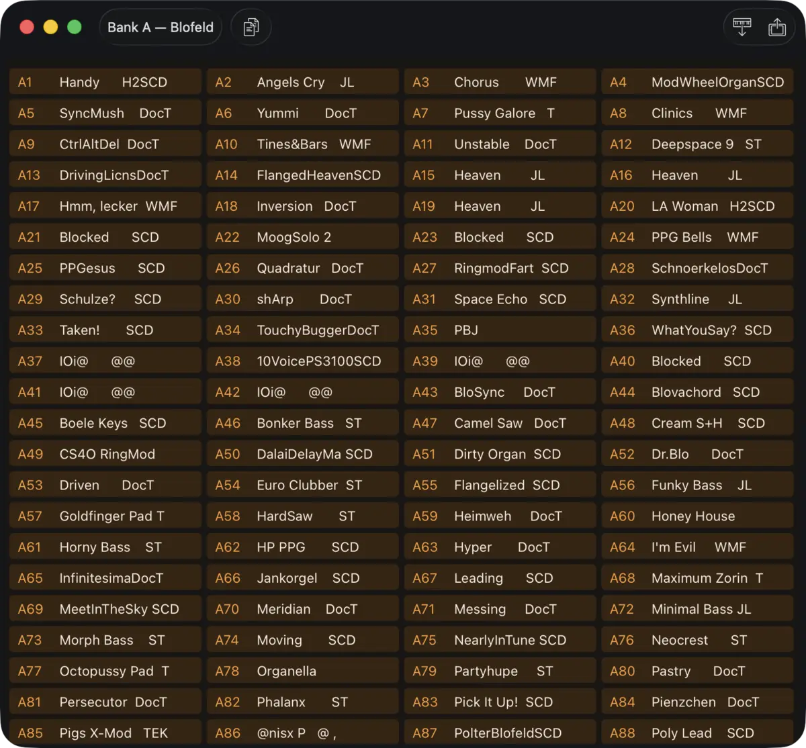Select patch A12 Deepspace 9 ST
This screenshot has width=806, height=748.
[x=698, y=144]
